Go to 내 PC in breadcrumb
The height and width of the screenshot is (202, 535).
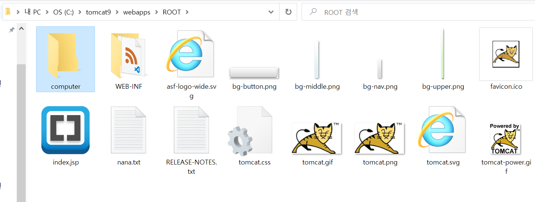tap(33, 12)
